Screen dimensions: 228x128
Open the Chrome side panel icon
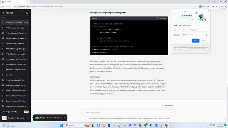click(213, 6)
